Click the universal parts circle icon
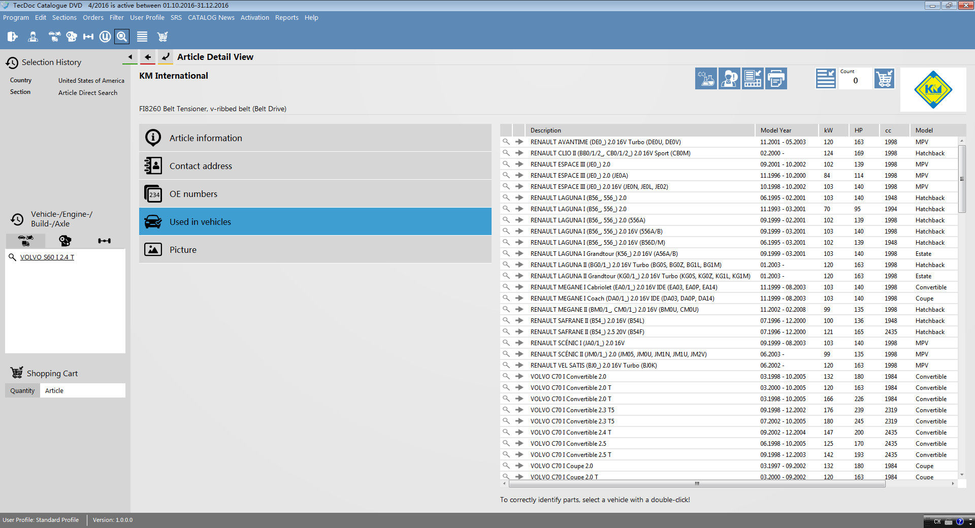975x528 pixels. pos(105,37)
